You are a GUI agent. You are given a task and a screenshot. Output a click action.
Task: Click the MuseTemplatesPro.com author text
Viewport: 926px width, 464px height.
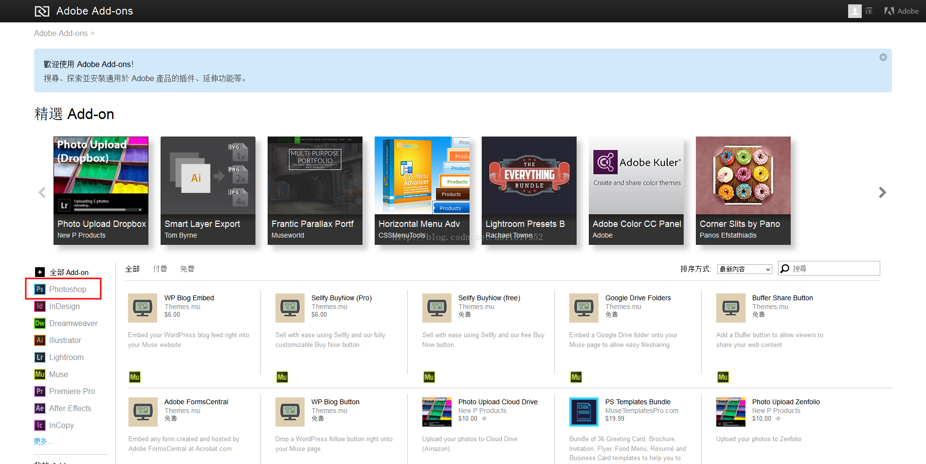(642, 411)
